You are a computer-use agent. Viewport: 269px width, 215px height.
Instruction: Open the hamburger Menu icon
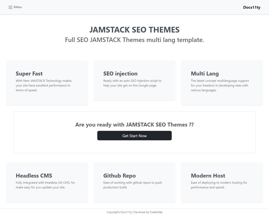[10, 7]
